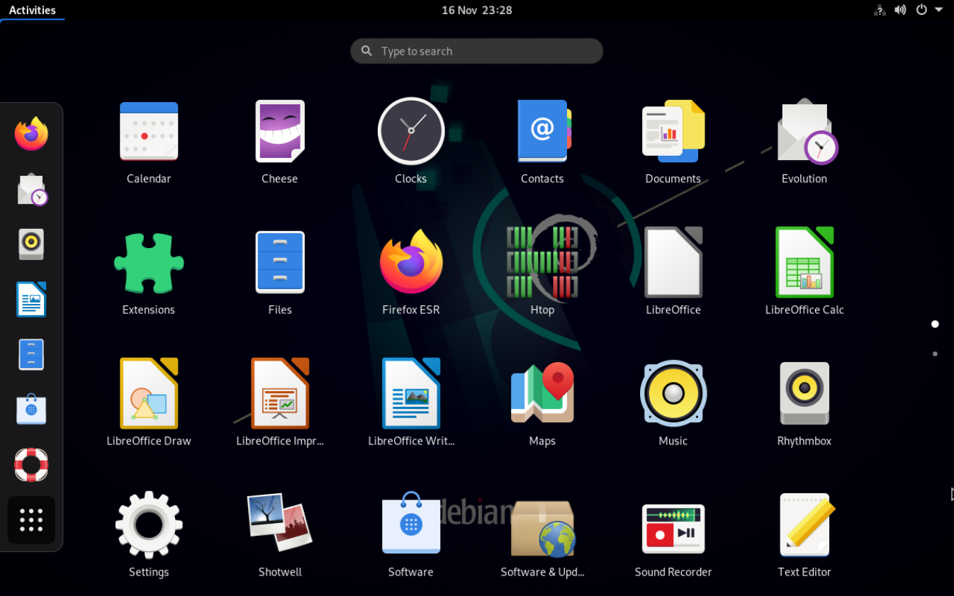Open the Htop system monitor app
This screenshot has width=954, height=596.
coord(542,262)
